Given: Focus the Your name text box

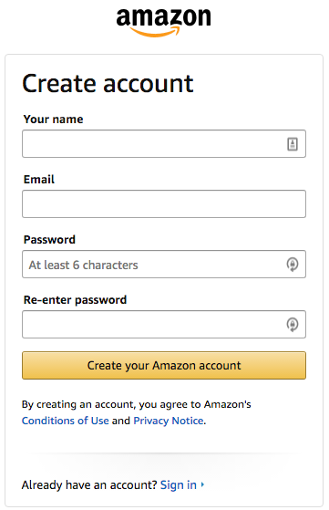Looking at the screenshot, I should pos(164,144).
